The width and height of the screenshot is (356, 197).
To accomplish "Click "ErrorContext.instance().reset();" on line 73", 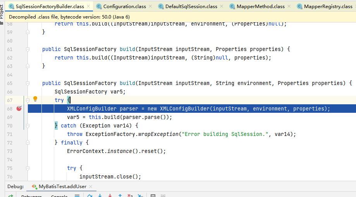I will coord(116,151).
